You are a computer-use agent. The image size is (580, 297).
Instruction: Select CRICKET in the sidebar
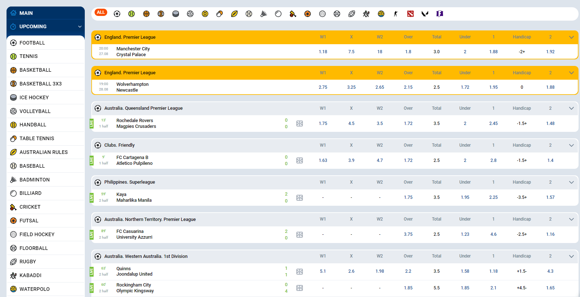click(46, 207)
